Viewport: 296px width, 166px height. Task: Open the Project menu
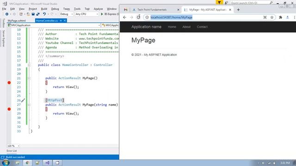33,9
